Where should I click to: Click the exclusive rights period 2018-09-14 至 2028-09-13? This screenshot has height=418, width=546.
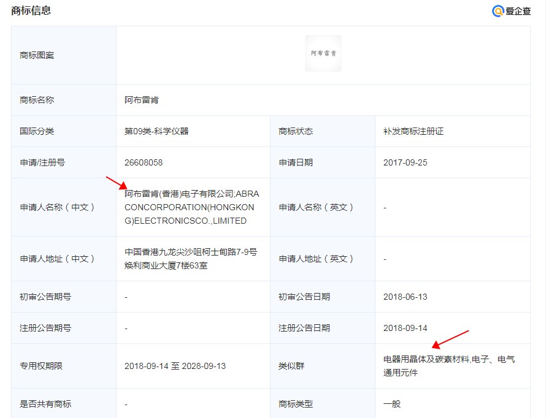click(175, 366)
